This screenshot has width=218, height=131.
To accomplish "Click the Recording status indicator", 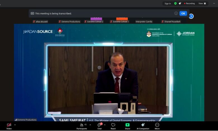I will pos(189,4).
